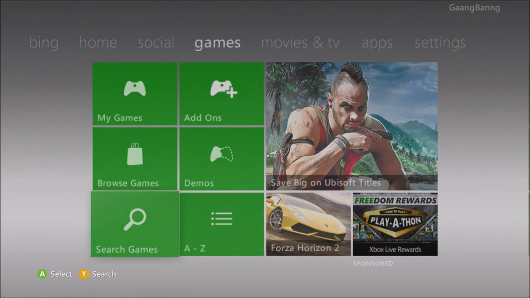Click the Select hint label
530x298 pixels.
[61, 274]
